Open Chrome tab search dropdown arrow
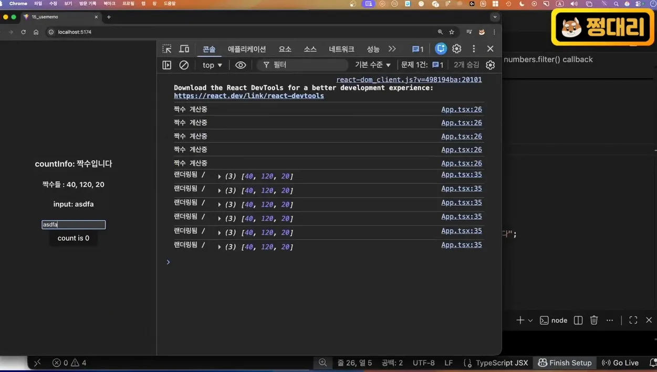 pos(495,17)
